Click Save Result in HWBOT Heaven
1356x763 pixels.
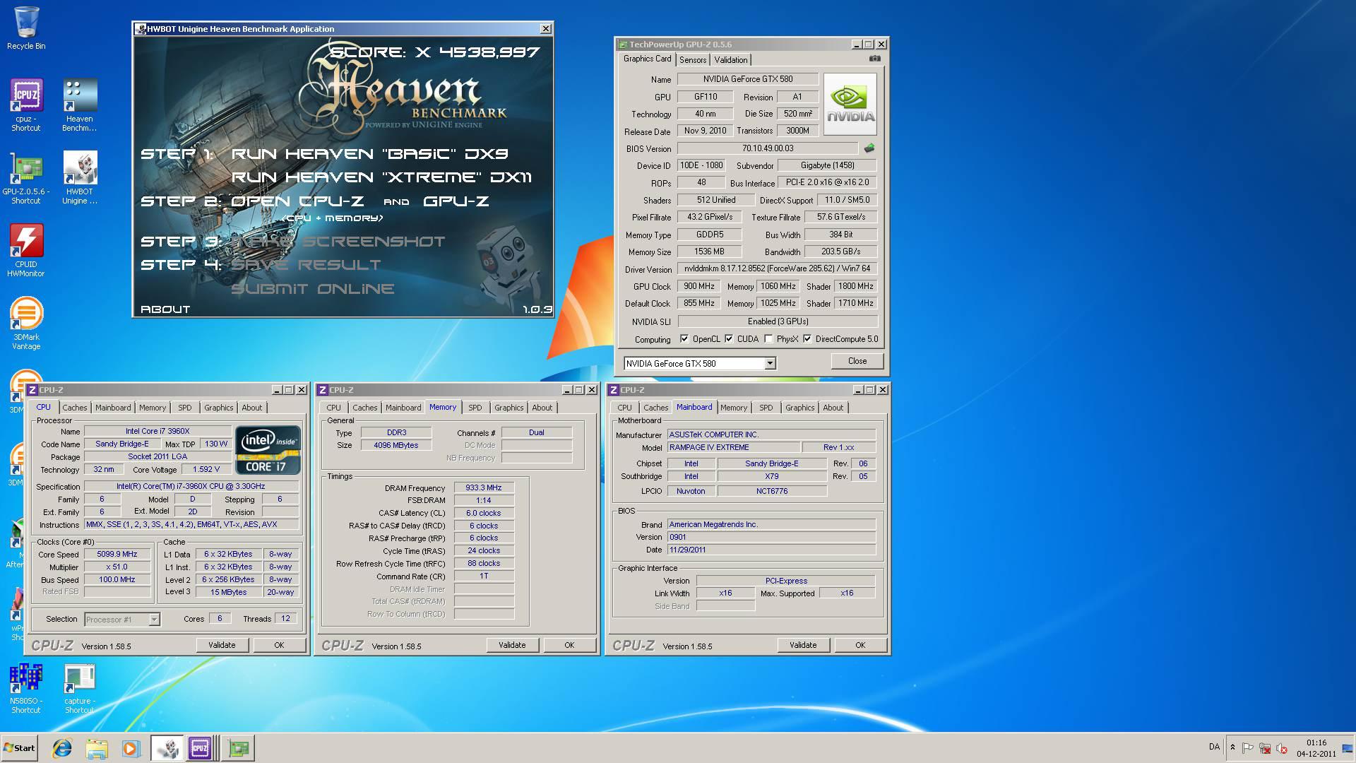(306, 265)
